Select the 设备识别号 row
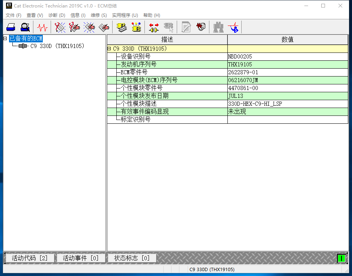The width and height of the screenshot is (352, 276). (x=228, y=57)
